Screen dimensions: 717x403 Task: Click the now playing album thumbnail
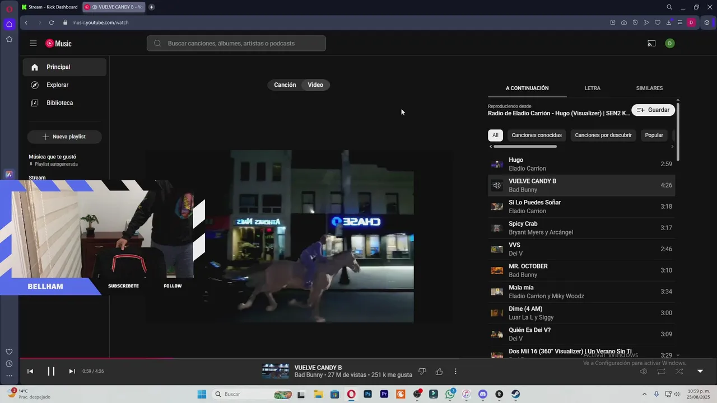coord(276,371)
